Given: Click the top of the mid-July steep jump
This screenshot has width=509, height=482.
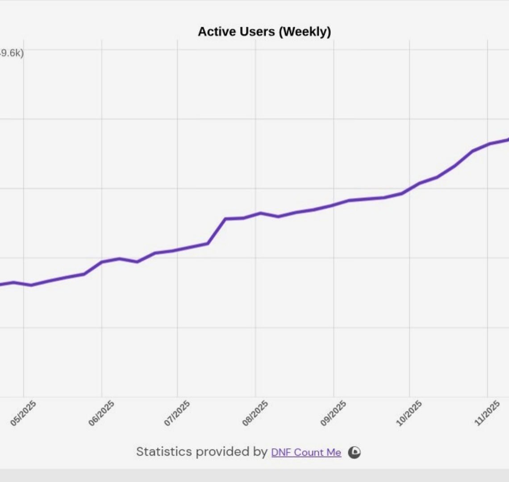Looking at the screenshot, I should click(225, 219).
